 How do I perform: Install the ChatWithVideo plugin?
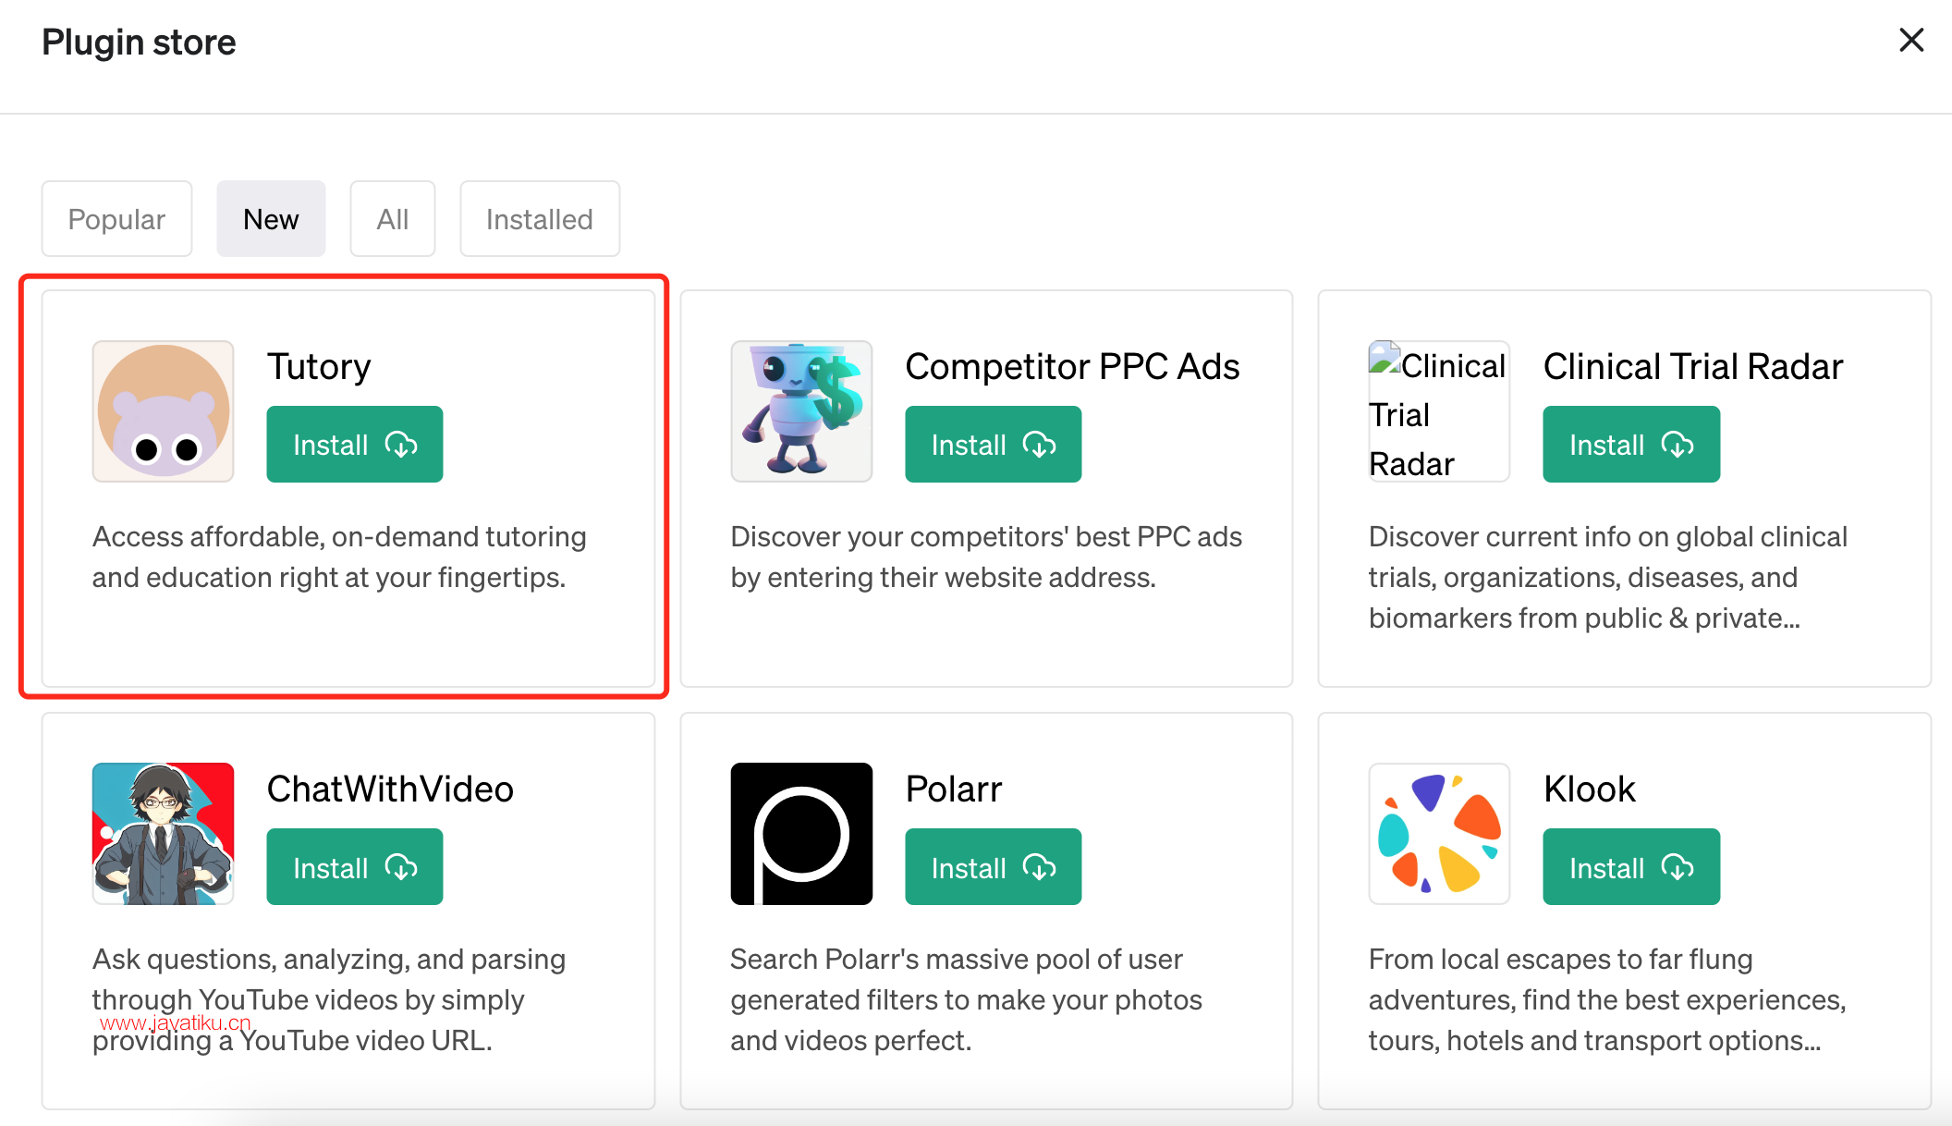(355, 867)
